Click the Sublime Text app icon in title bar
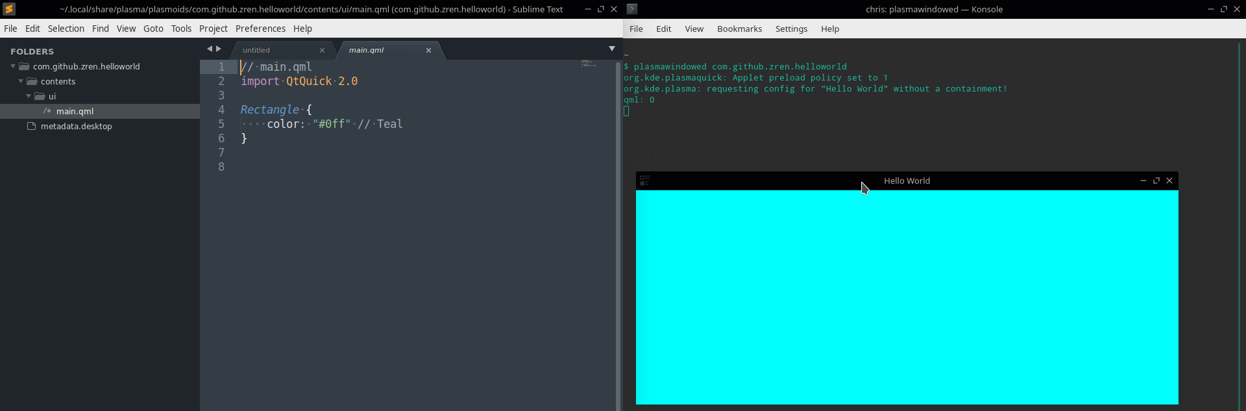The width and height of the screenshot is (1246, 411). click(x=9, y=9)
